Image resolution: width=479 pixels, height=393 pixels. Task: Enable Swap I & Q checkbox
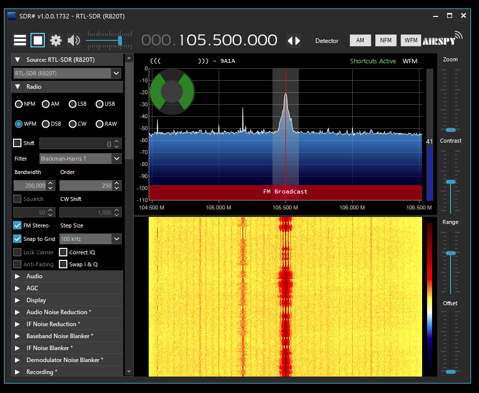[63, 264]
